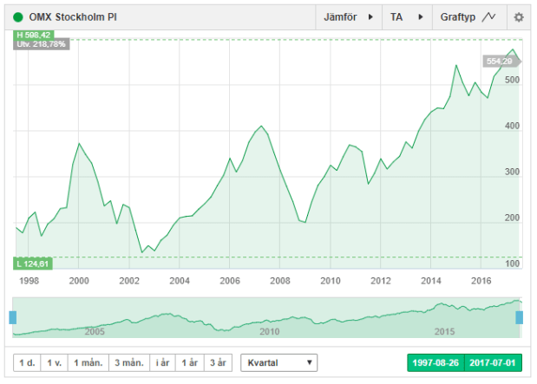This screenshot has height=384, width=537.
Task: Select the i år time range
Action: (161, 362)
